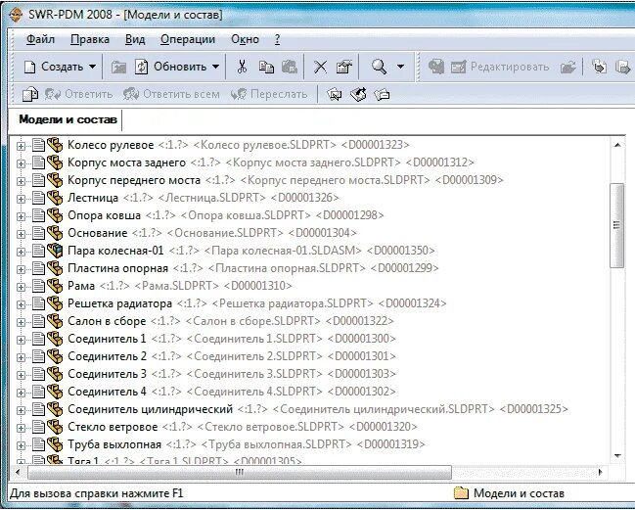This screenshot has height=510, width=635.
Task: Open the Файл menu
Action: [40, 39]
